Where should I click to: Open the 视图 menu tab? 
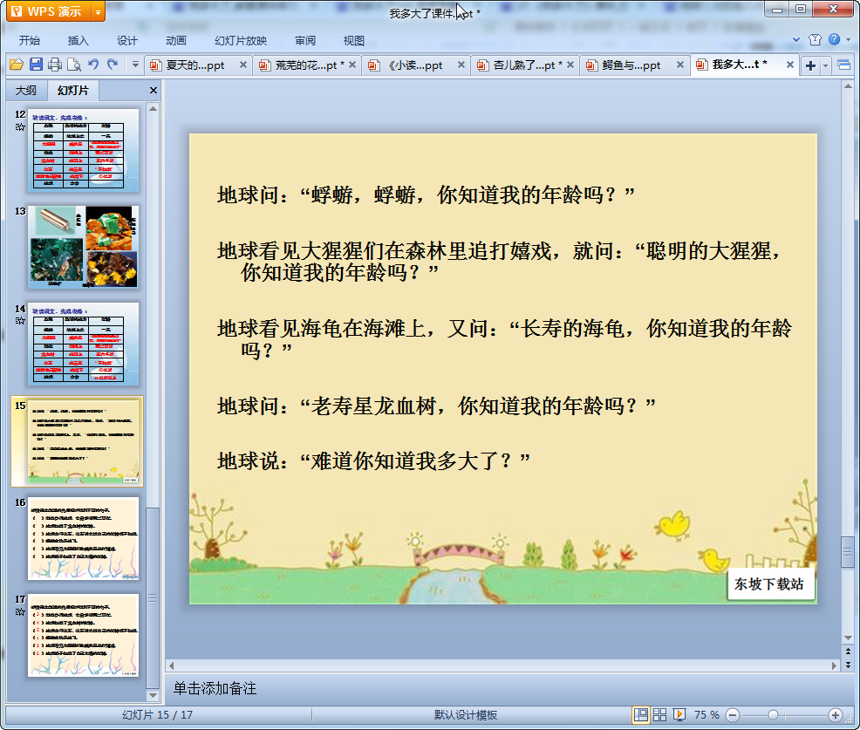[x=354, y=41]
